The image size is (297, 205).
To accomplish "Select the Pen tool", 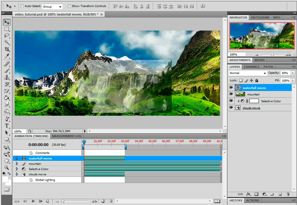I will click(x=7, y=119).
